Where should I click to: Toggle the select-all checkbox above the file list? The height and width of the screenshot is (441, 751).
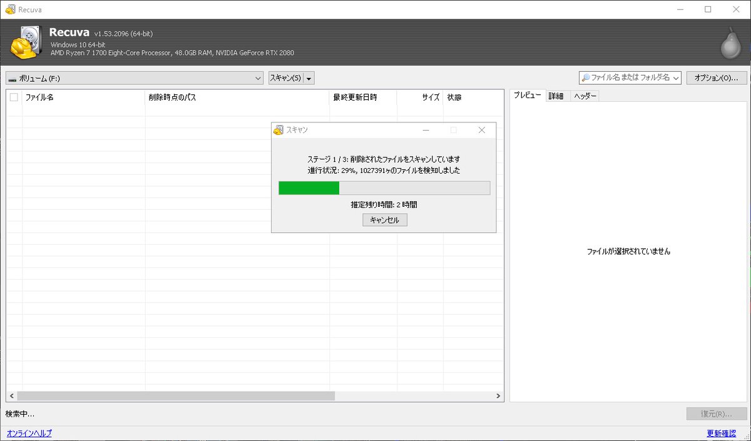click(14, 97)
